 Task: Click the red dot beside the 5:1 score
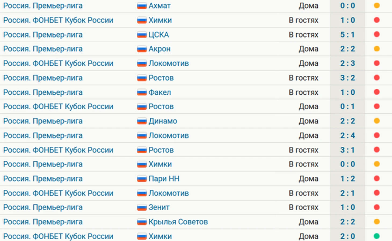377,34
